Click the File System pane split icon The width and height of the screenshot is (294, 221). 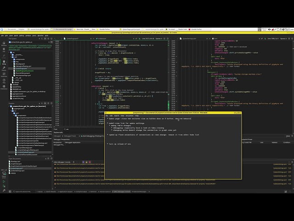tap(48, 39)
